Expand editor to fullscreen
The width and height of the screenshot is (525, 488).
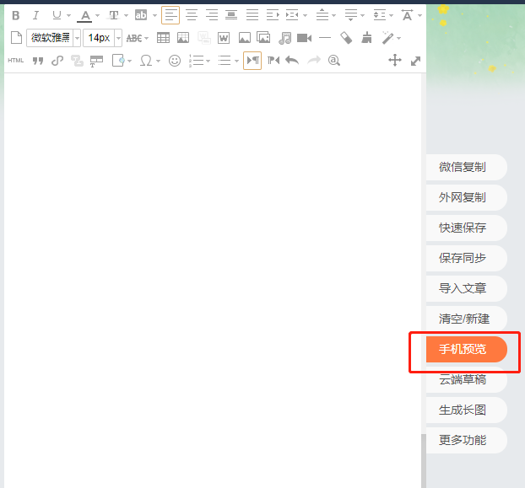415,61
